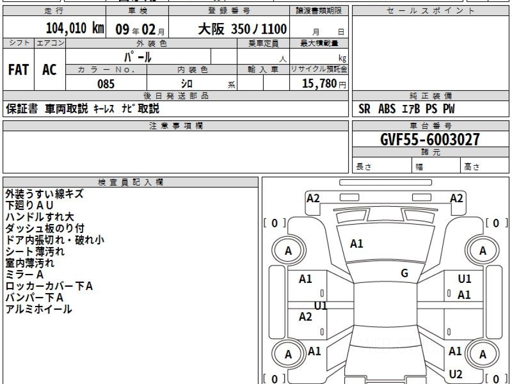Click the registration number 大阪 350/1100

[242, 29]
